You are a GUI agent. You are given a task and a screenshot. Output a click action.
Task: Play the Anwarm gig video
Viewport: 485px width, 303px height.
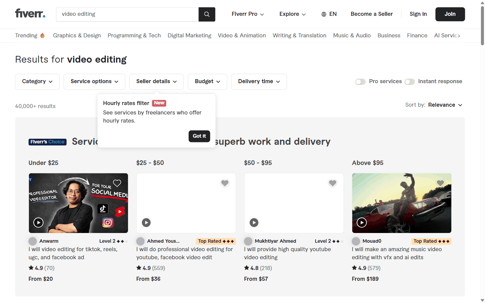pyautogui.click(x=38, y=223)
